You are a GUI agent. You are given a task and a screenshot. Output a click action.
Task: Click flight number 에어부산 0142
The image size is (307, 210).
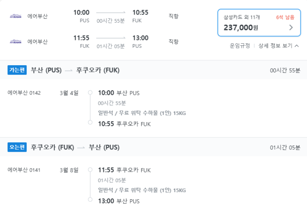24,93
